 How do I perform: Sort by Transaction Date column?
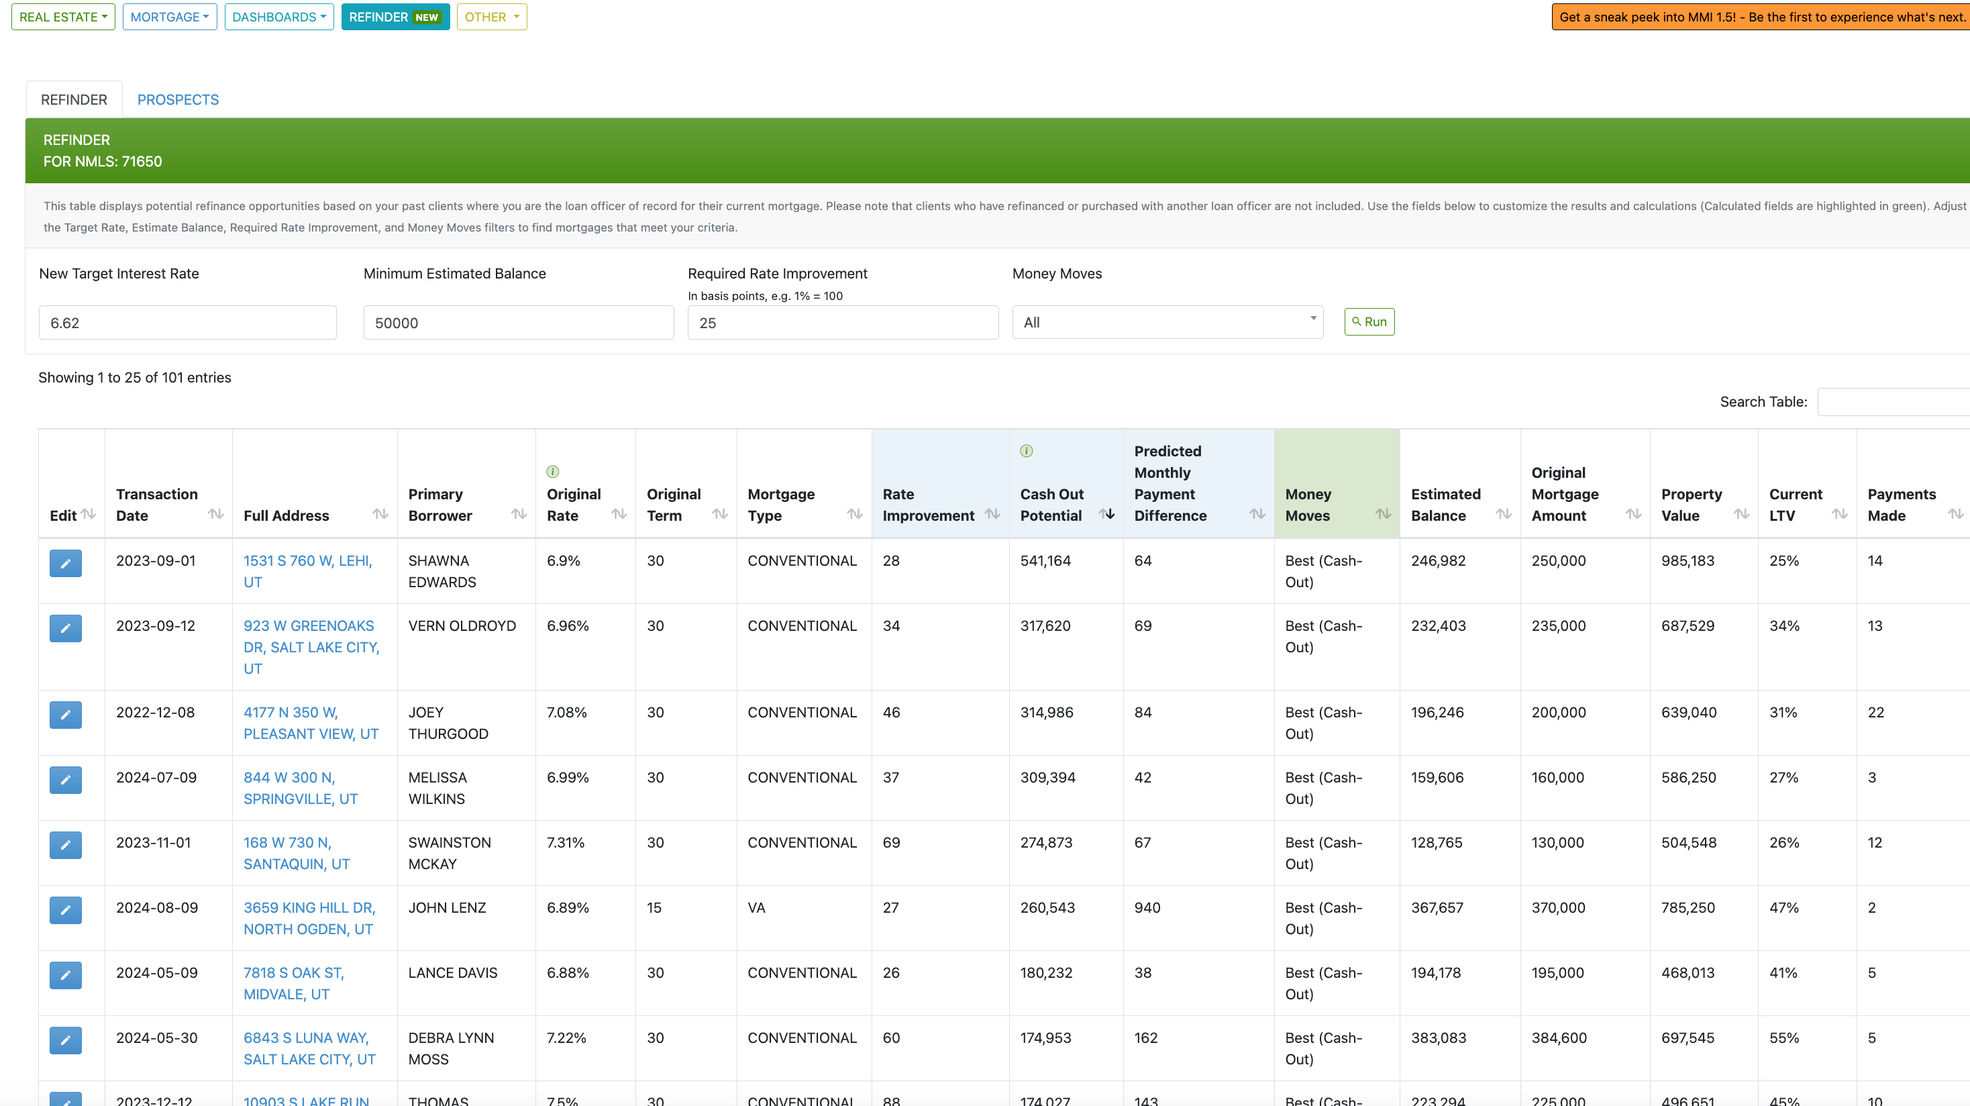217,514
